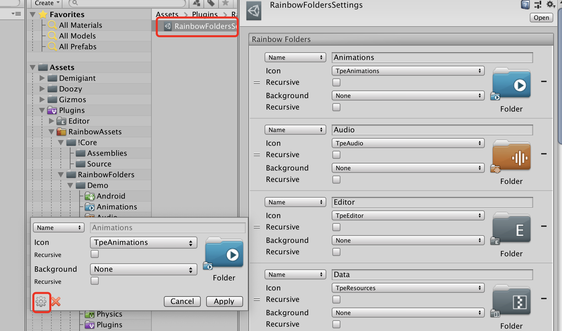Toggle Icon Recursive checkbox for Animations entry
The image size is (562, 331).
[x=336, y=82]
